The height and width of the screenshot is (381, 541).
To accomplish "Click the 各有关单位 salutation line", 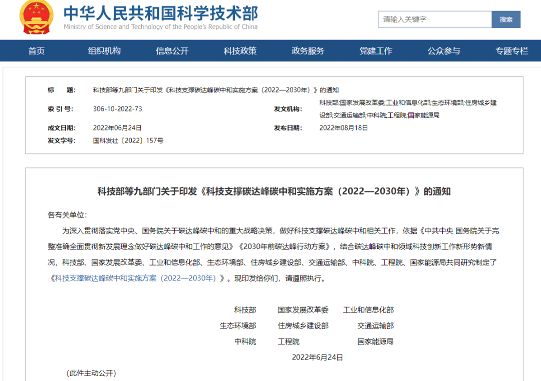I will (67, 215).
